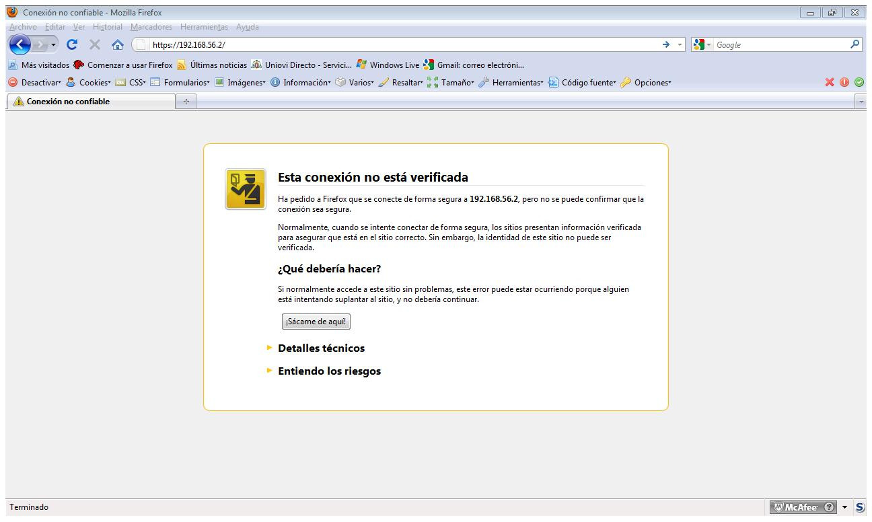This screenshot has width=872, height=522.
Task: Expand the Detalles técnicos section
Action: [x=321, y=348]
